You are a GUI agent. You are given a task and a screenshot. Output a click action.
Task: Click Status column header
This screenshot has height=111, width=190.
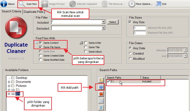151,78
